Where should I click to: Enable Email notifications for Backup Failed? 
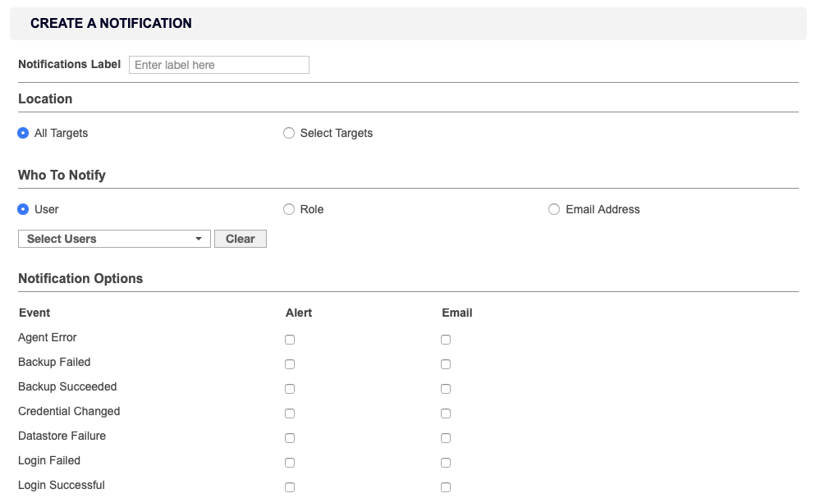point(446,363)
